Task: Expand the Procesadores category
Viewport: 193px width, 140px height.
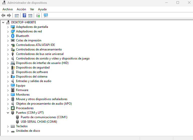Action: point(8,108)
